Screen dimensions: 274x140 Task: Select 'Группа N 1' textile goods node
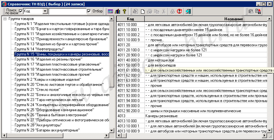coord(62,24)
